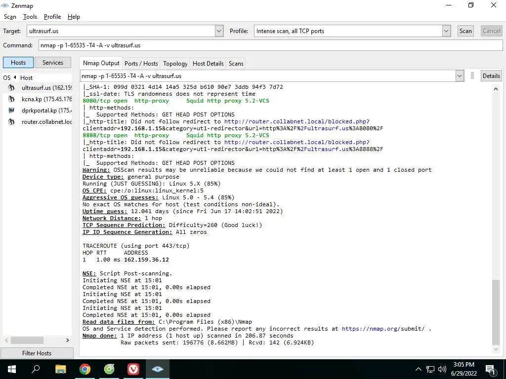Switch to the Ports / Hosts tab
Viewport: 506px width, 379px height.
coord(141,64)
